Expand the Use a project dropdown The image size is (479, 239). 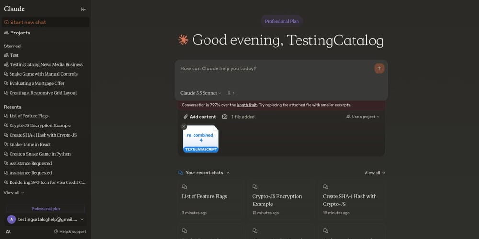(x=363, y=117)
